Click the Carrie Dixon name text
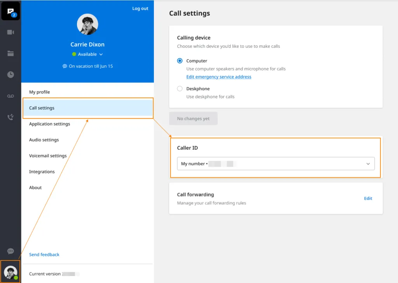The image size is (398, 283). click(87, 44)
